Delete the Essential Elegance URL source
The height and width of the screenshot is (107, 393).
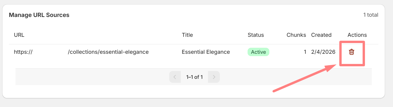tap(352, 52)
